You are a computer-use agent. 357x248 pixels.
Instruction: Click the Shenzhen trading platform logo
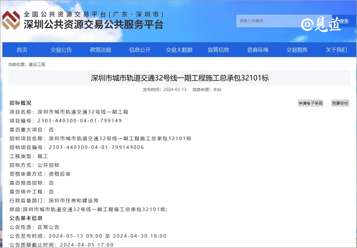coord(11,20)
